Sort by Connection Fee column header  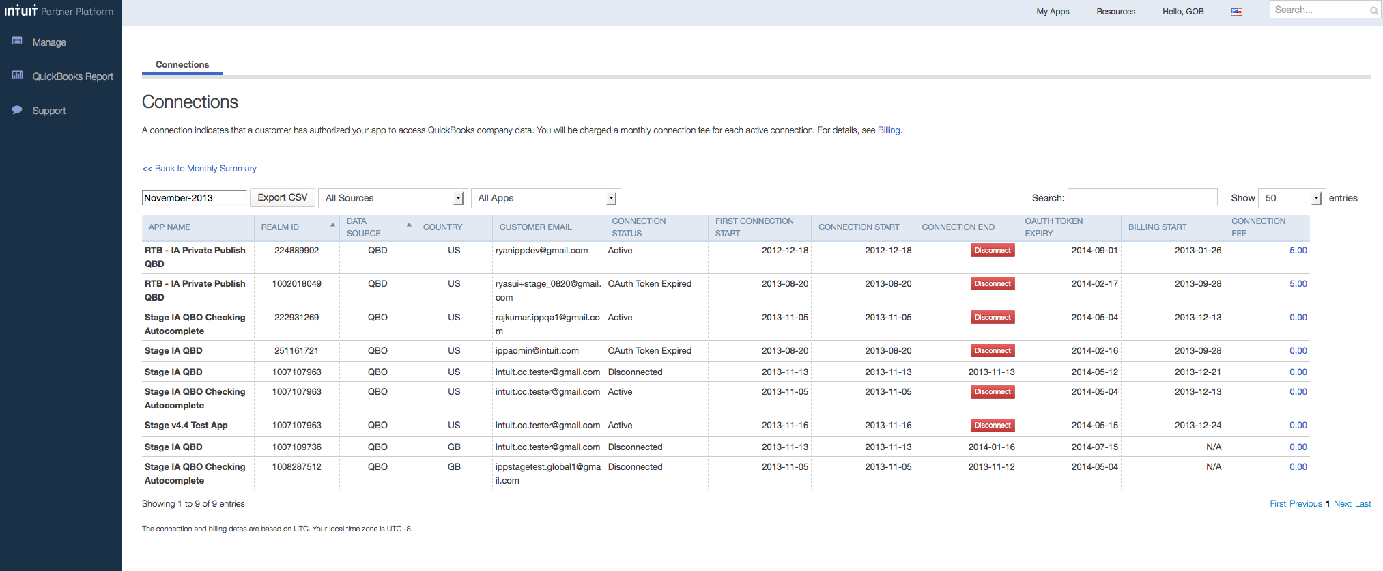coord(1268,227)
